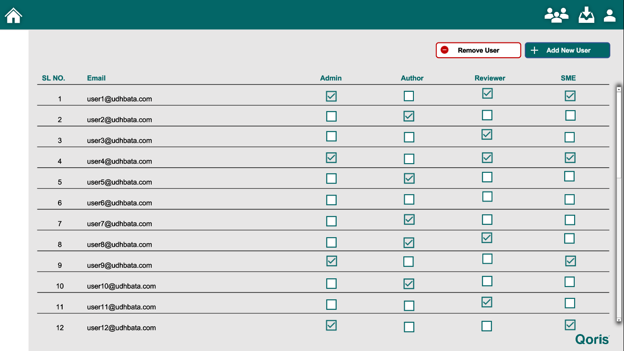
Task: Check Author for user1@udhbata.com
Action: (x=409, y=96)
